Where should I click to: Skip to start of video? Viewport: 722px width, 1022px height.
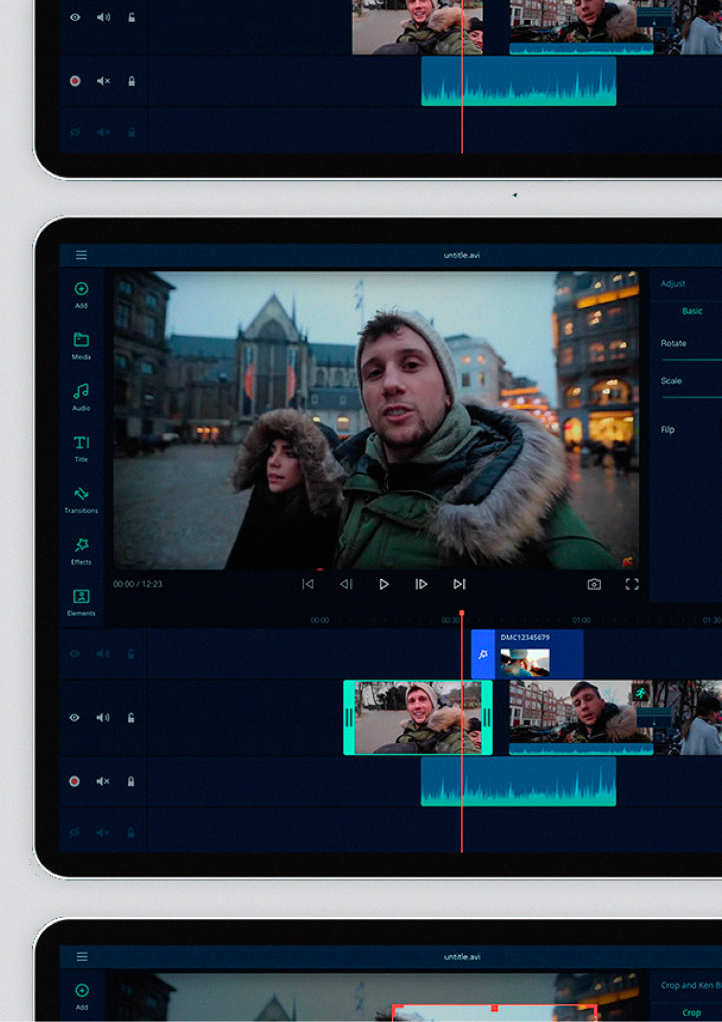tap(308, 584)
